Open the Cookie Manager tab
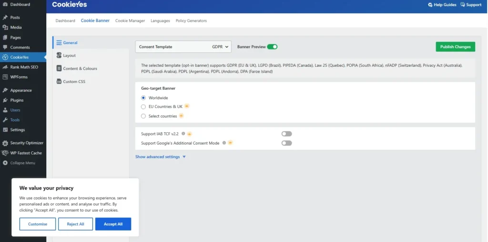Viewport: 488px width, 242px height. click(130, 21)
